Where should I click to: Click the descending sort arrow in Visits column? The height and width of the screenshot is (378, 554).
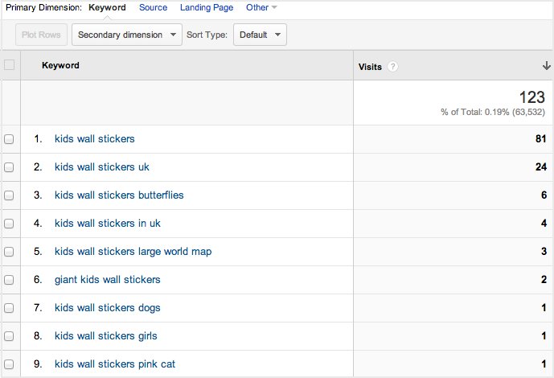pos(546,66)
